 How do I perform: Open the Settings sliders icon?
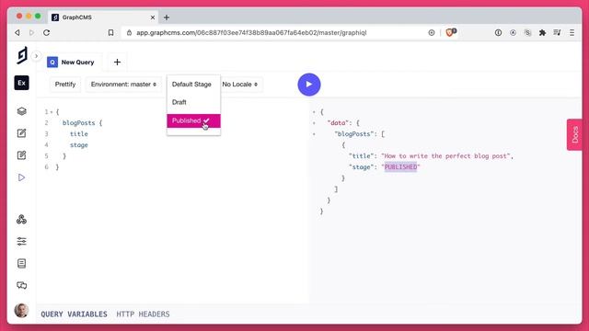click(22, 241)
